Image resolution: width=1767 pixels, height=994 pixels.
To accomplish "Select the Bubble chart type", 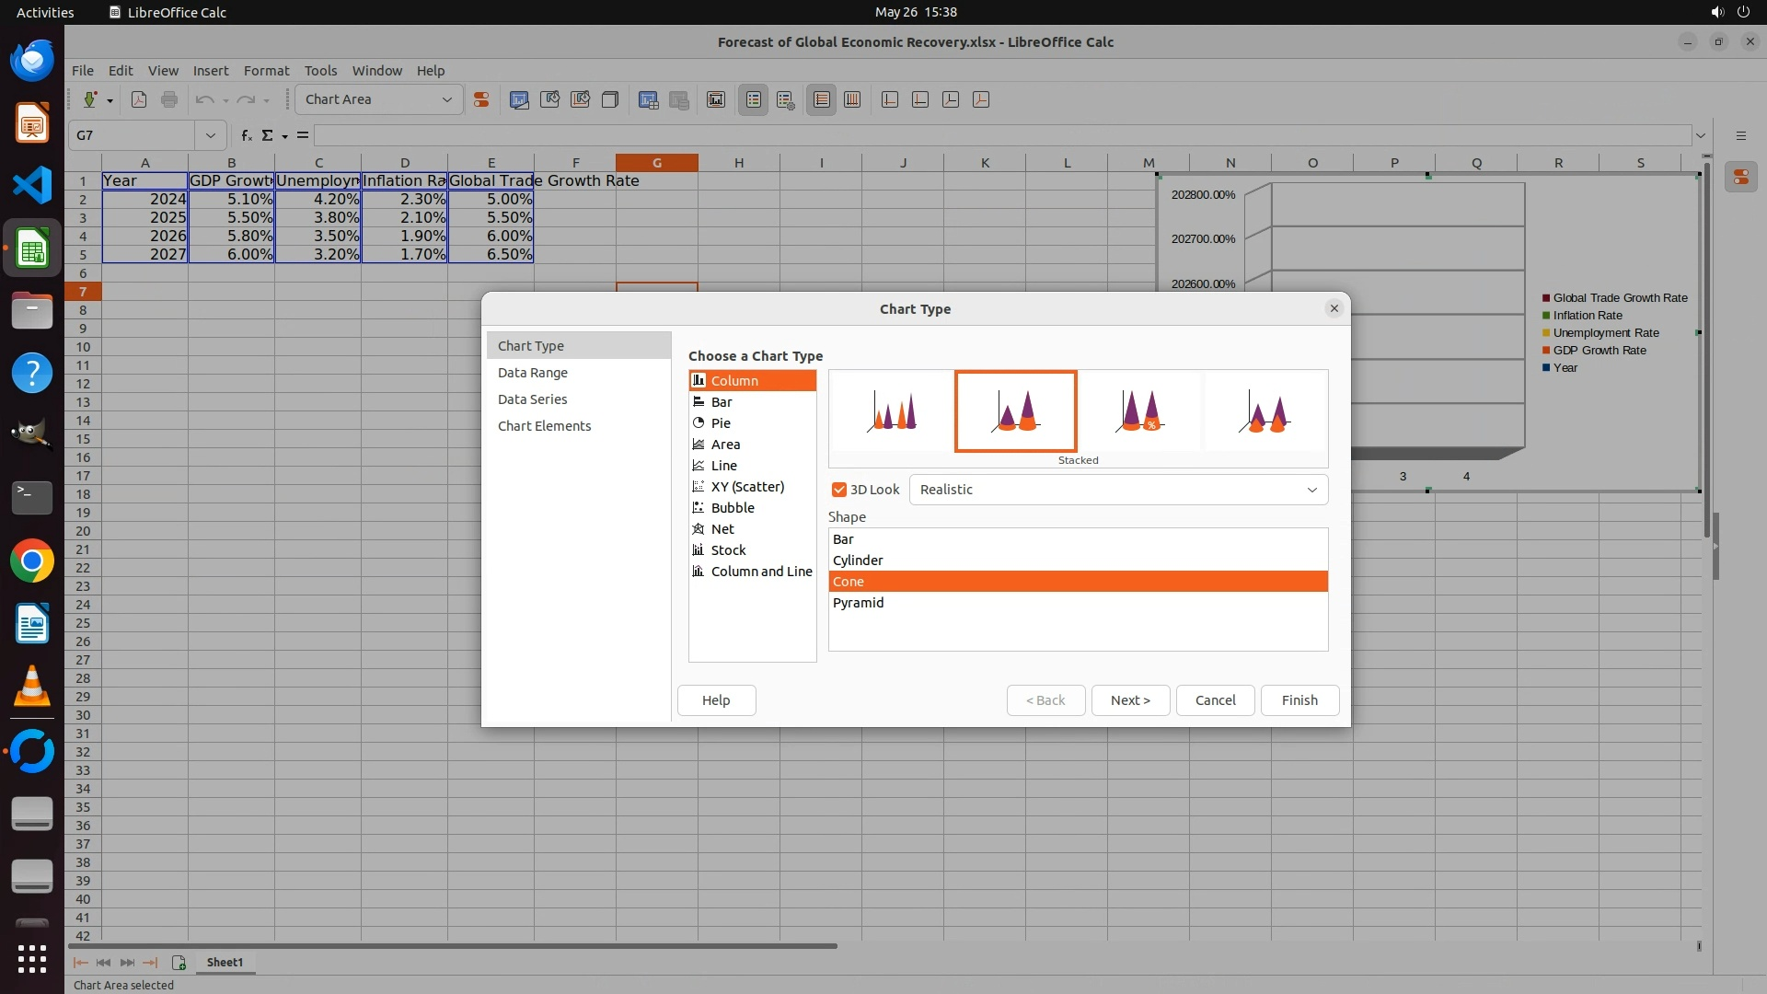I will (x=732, y=508).
